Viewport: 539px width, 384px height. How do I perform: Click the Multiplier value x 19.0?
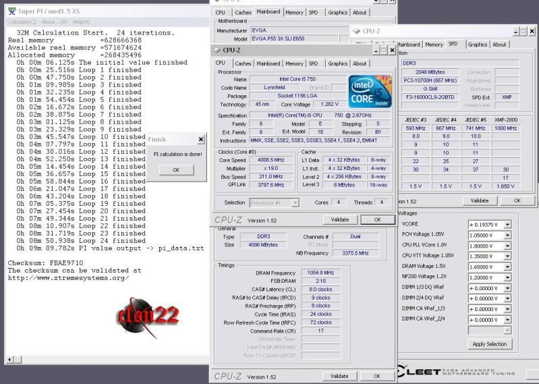[x=271, y=169]
